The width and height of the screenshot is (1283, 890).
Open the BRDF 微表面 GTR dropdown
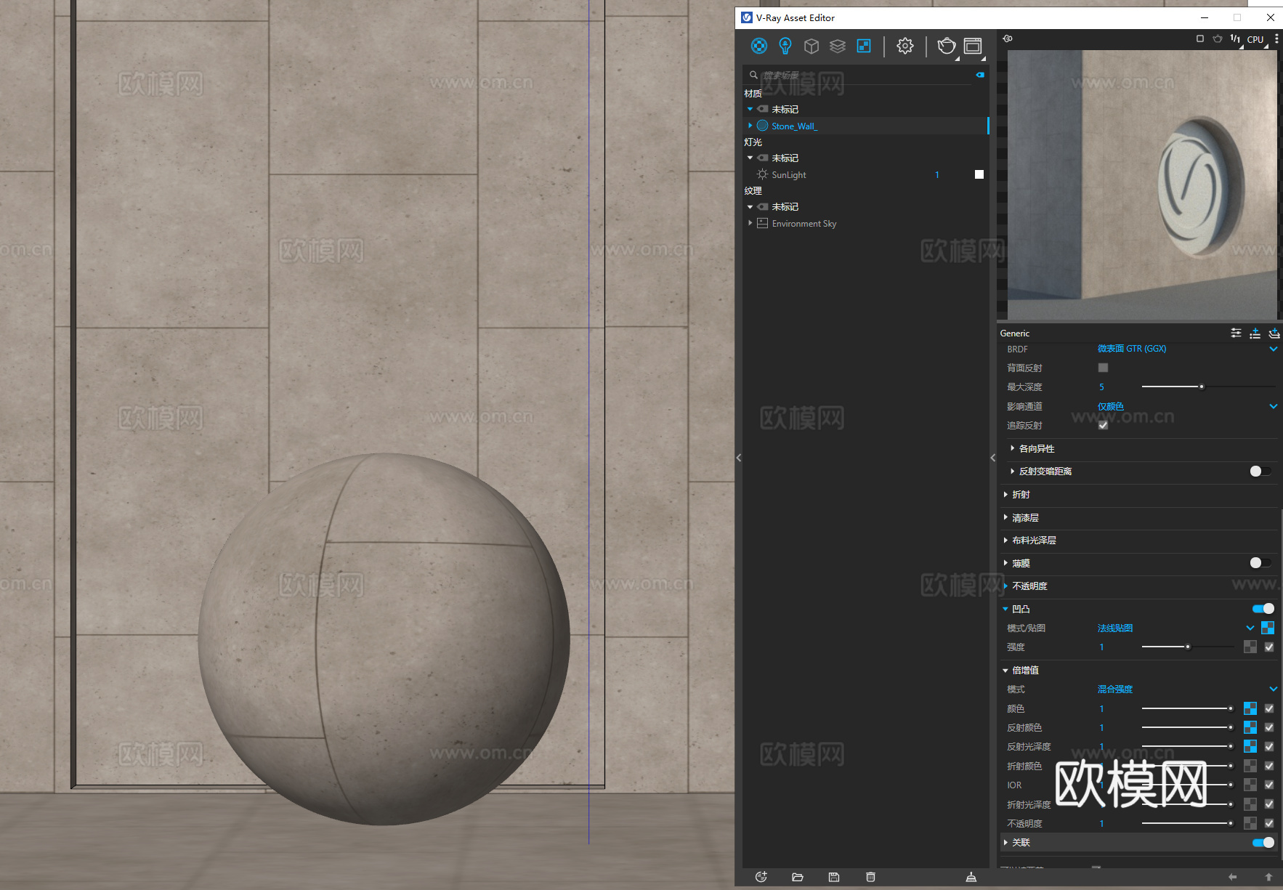(x=1187, y=349)
